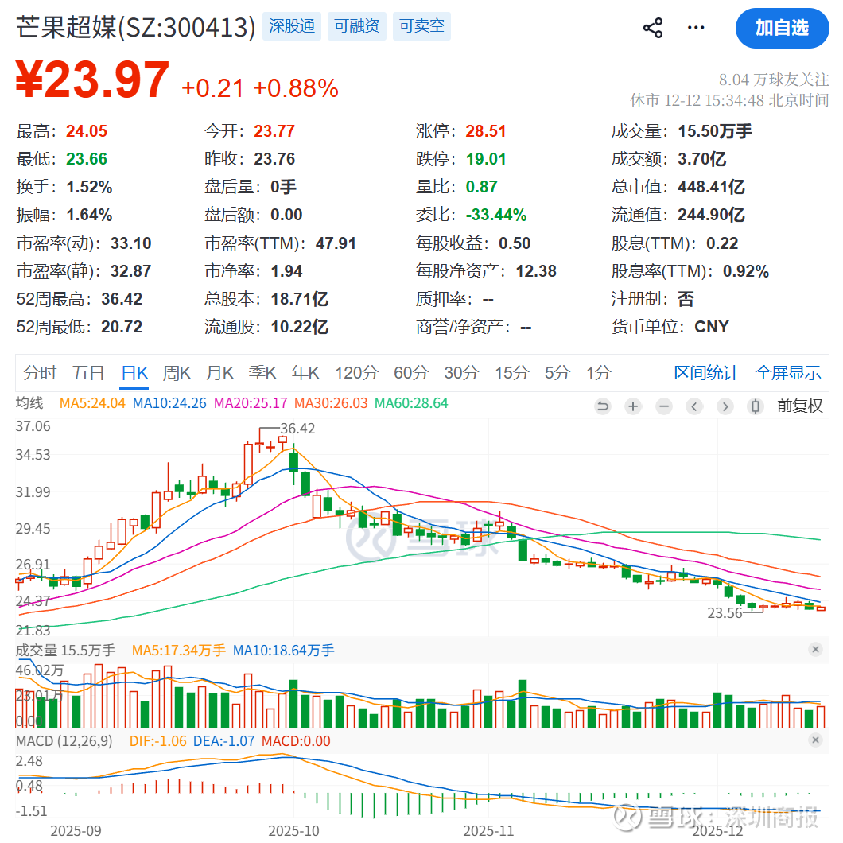Move chart left with previous arrow
Screen dimensions: 843x843
pyautogui.click(x=694, y=406)
